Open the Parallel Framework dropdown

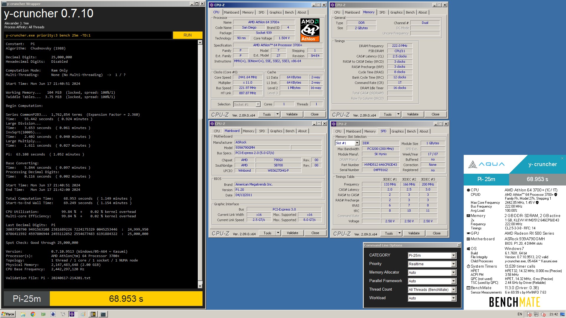pyautogui.click(x=453, y=281)
